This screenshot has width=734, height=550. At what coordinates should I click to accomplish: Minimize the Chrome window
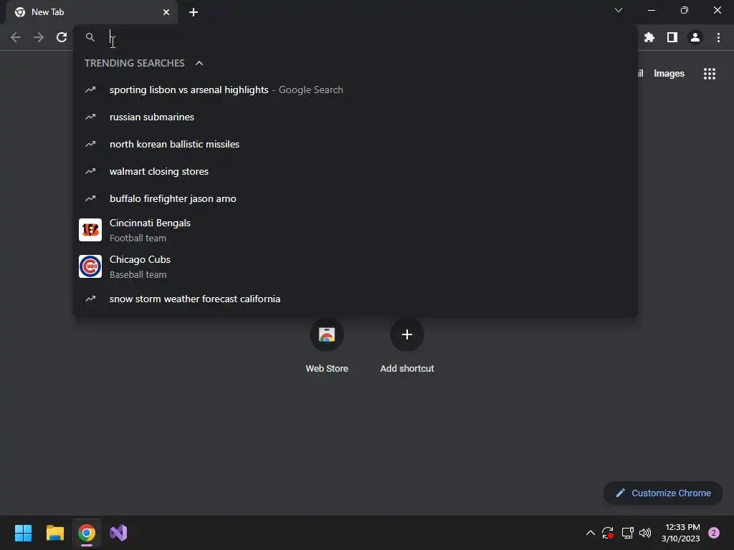651,10
